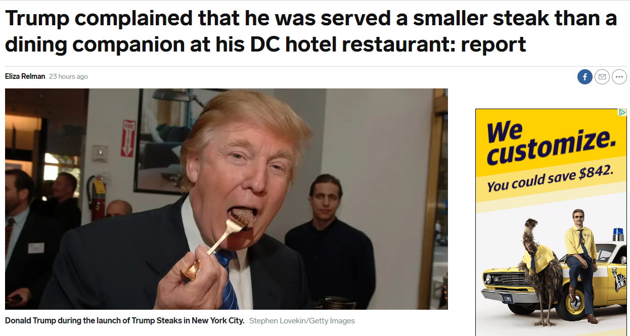Open more share options ellipsis icon

pos(619,77)
